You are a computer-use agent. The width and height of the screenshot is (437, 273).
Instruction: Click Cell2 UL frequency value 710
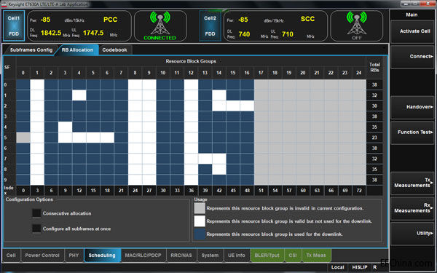[288, 34]
